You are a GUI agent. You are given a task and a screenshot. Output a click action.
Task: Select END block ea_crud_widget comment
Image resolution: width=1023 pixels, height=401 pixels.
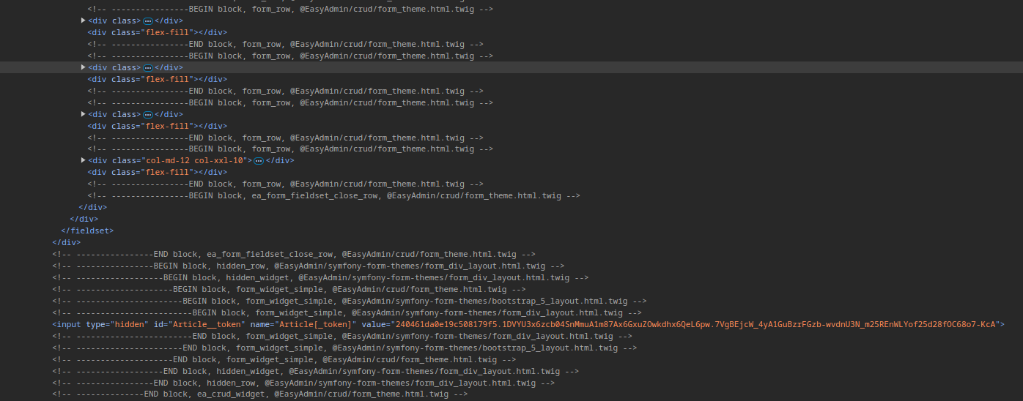(259, 394)
